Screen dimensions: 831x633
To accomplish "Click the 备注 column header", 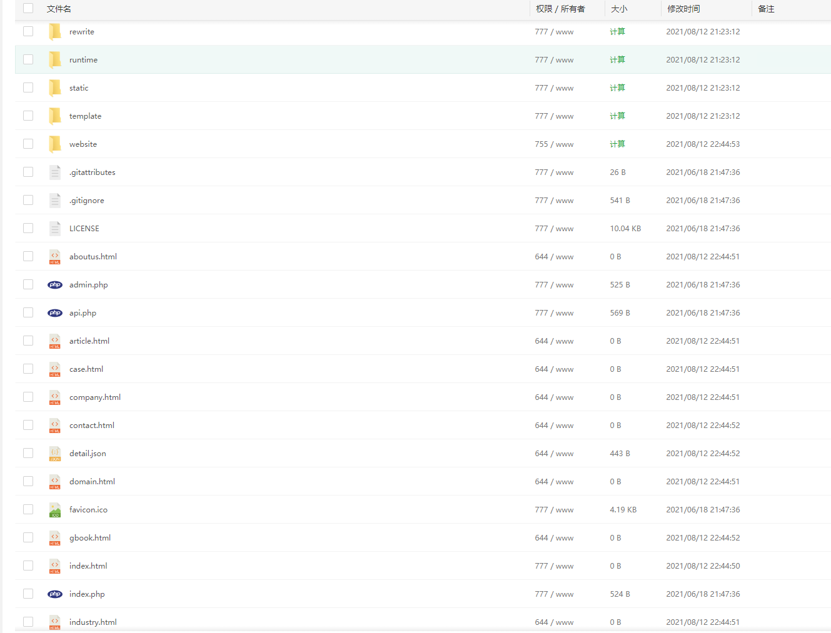I will 766,9.
